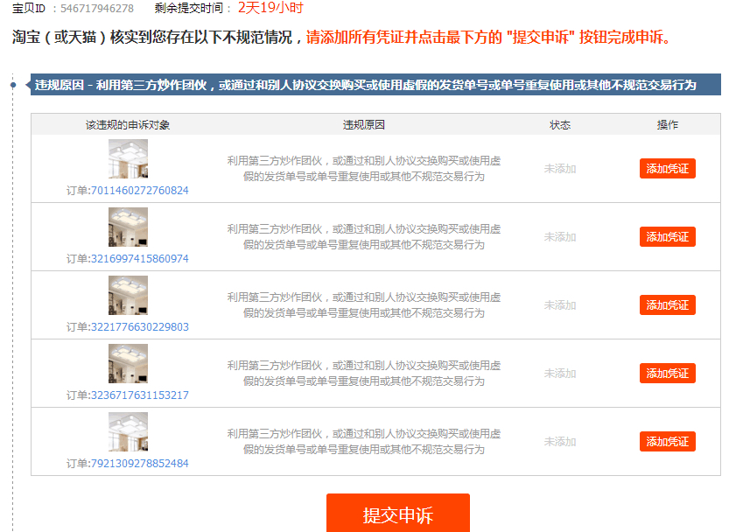The image size is (736, 532).
Task: Open order link 7921309278852484
Action: coord(139,464)
